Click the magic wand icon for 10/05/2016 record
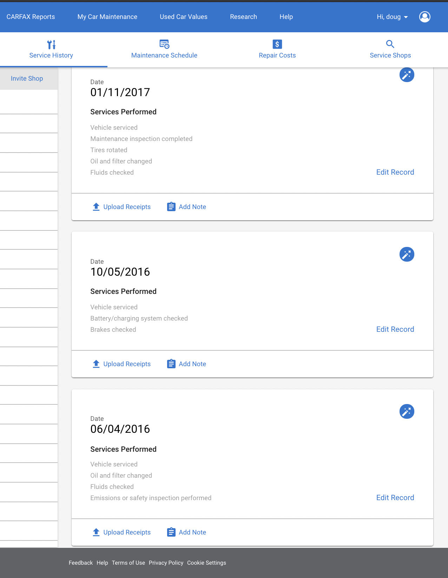The image size is (448, 578). 407,254
